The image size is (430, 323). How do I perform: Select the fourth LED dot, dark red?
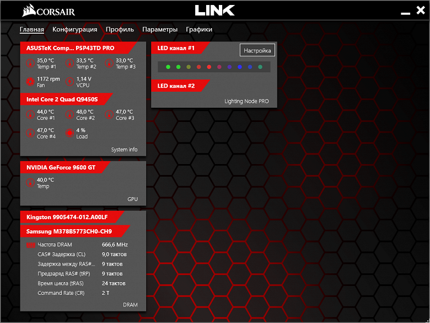199,67
